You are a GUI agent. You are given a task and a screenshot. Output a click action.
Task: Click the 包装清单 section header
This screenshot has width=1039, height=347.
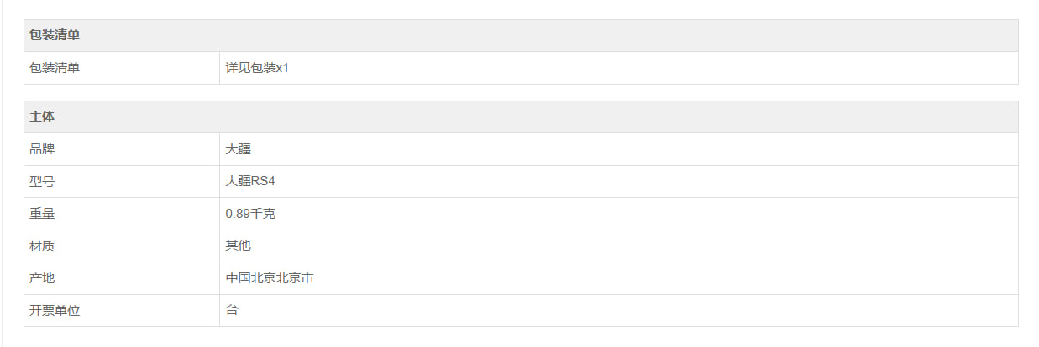tap(55, 35)
